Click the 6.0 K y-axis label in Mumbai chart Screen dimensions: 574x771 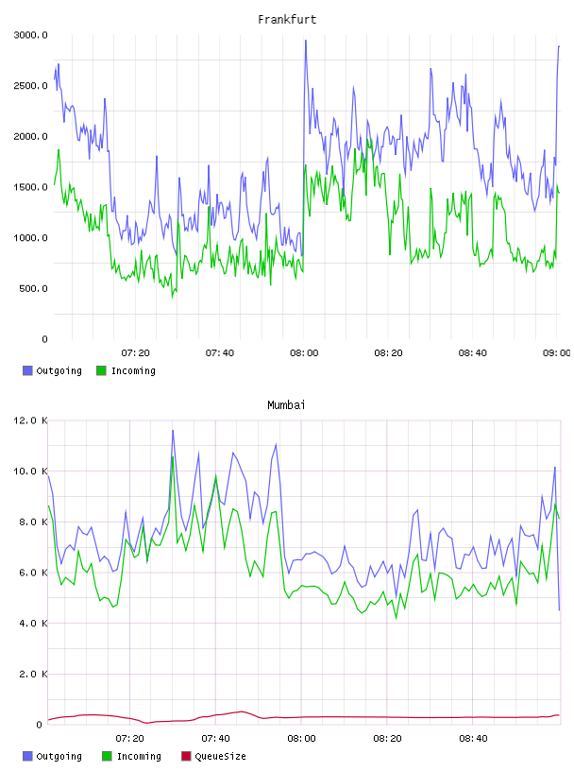[x=33, y=573]
